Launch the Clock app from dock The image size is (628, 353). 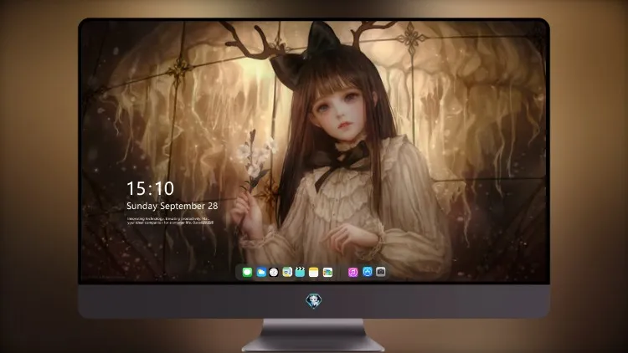(274, 272)
